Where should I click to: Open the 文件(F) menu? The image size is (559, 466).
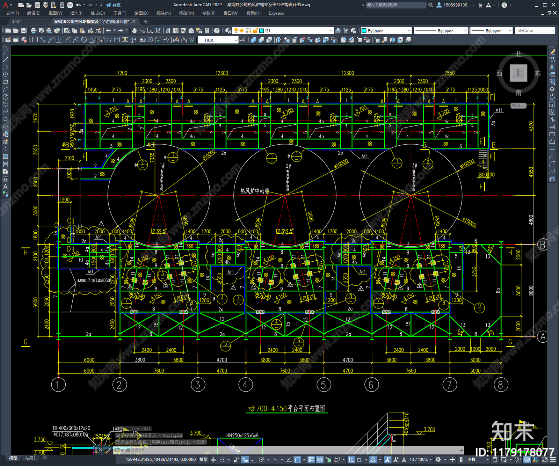(x=13, y=13)
